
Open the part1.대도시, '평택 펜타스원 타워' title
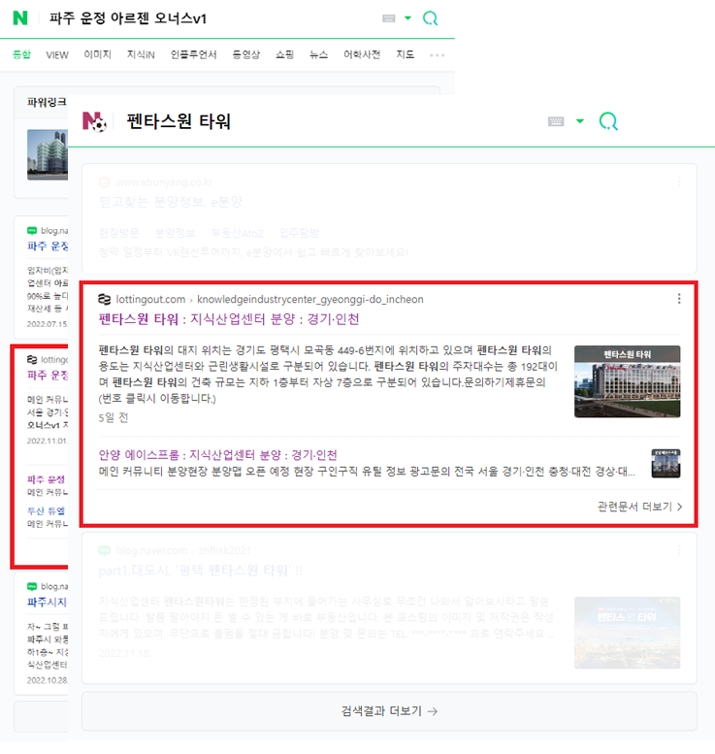point(200,571)
